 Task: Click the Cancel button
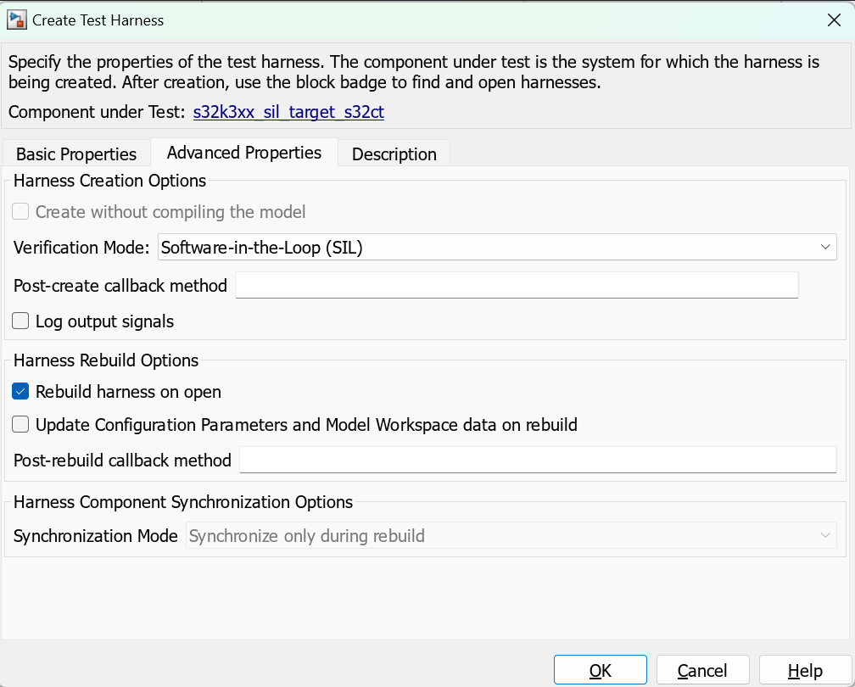point(702,669)
